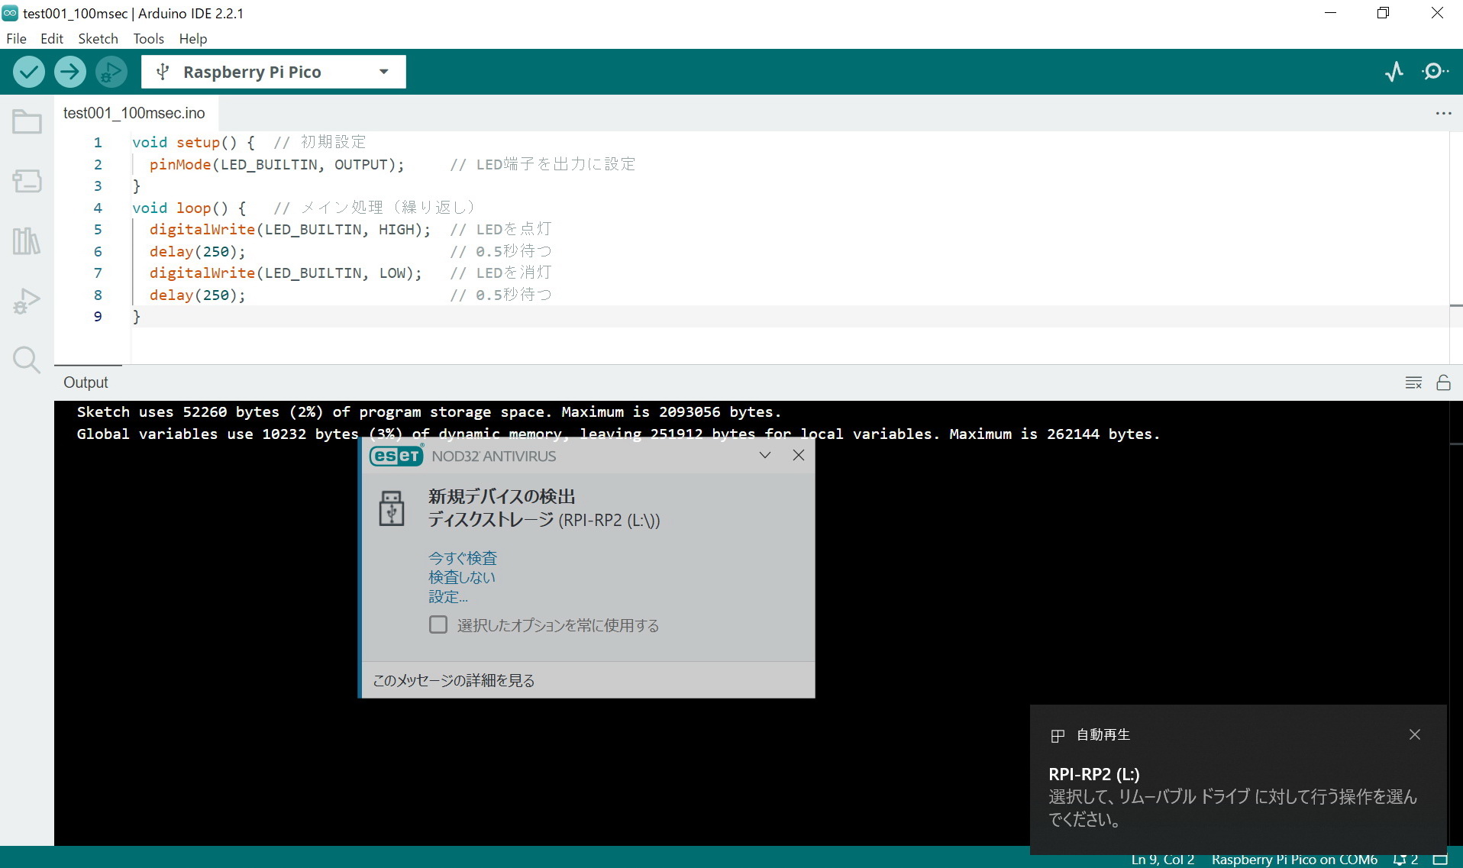Open the Boards Manager sidebar icon
The image size is (1463, 868).
(x=27, y=181)
